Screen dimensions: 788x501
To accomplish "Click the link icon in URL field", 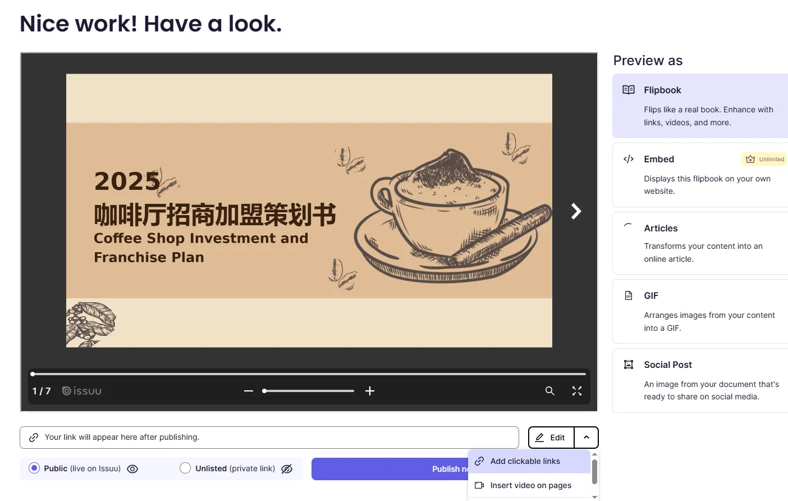I will pos(34,438).
